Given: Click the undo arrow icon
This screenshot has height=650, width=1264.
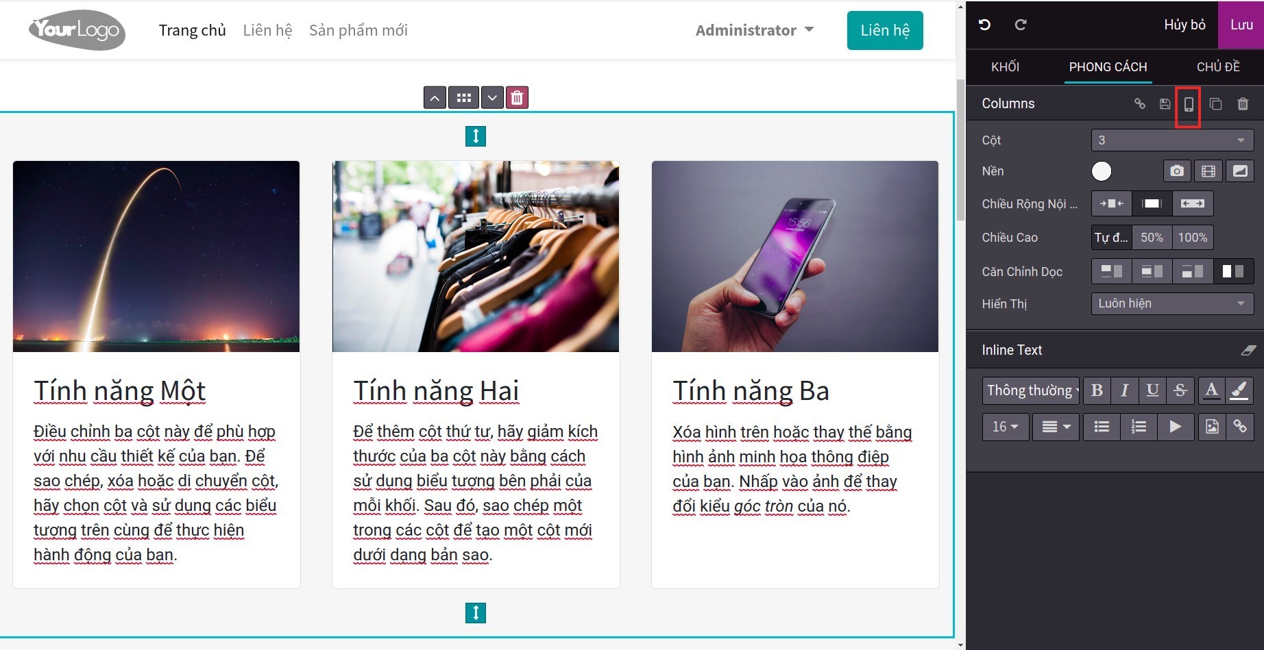Looking at the screenshot, I should pyautogui.click(x=985, y=25).
